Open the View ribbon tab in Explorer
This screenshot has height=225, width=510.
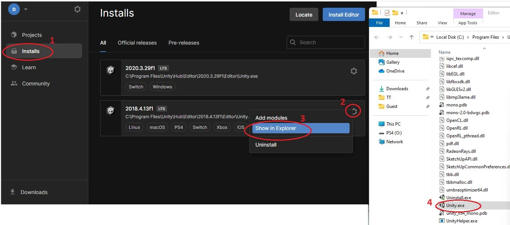pos(442,23)
